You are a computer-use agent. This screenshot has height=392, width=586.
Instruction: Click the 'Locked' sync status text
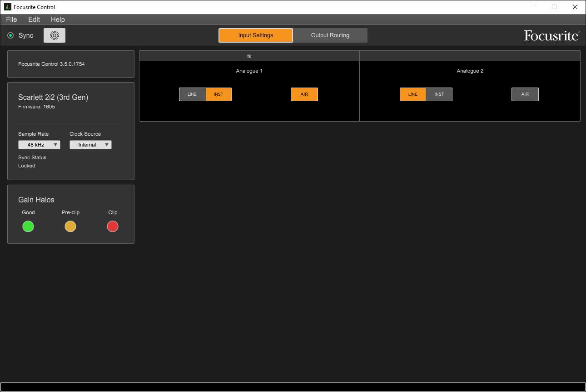[x=27, y=166]
